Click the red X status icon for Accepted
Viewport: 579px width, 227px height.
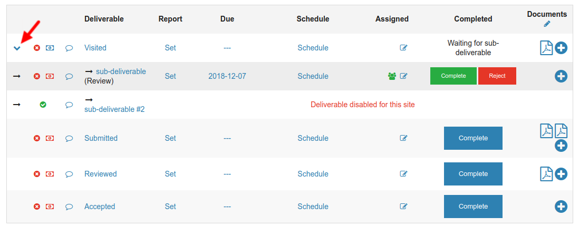click(x=37, y=207)
